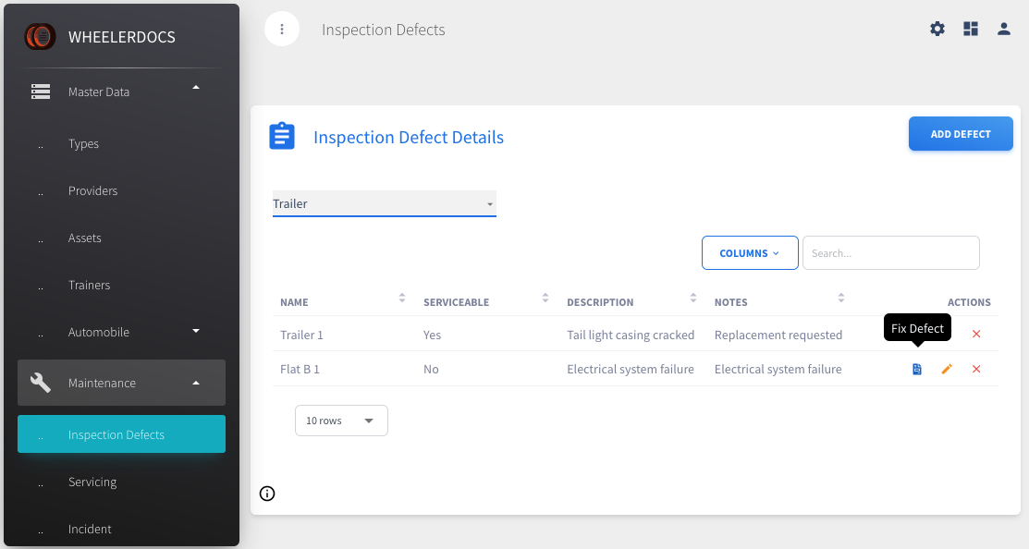The width and height of the screenshot is (1029, 549).
Task: Go to Servicing in the sidebar
Action: point(92,482)
